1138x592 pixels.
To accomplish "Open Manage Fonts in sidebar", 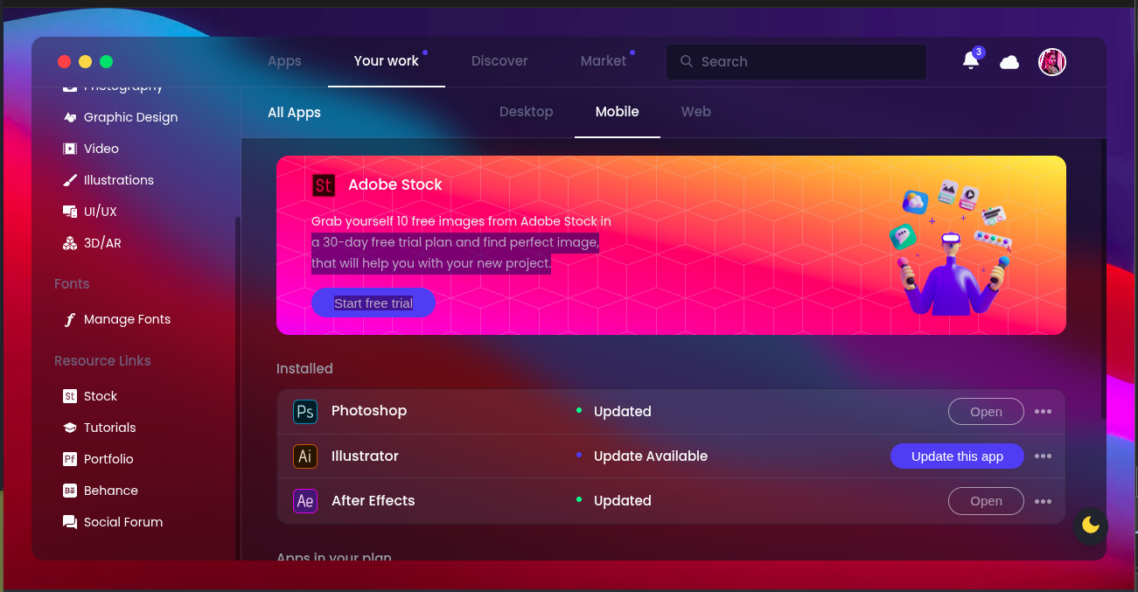I will coord(127,320).
